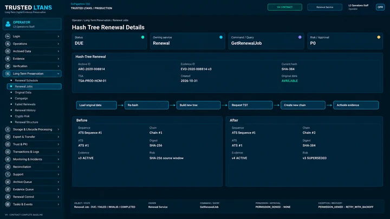Expand the Renewal Control chevron
Viewport: 390px width, 219px height.
point(58,197)
